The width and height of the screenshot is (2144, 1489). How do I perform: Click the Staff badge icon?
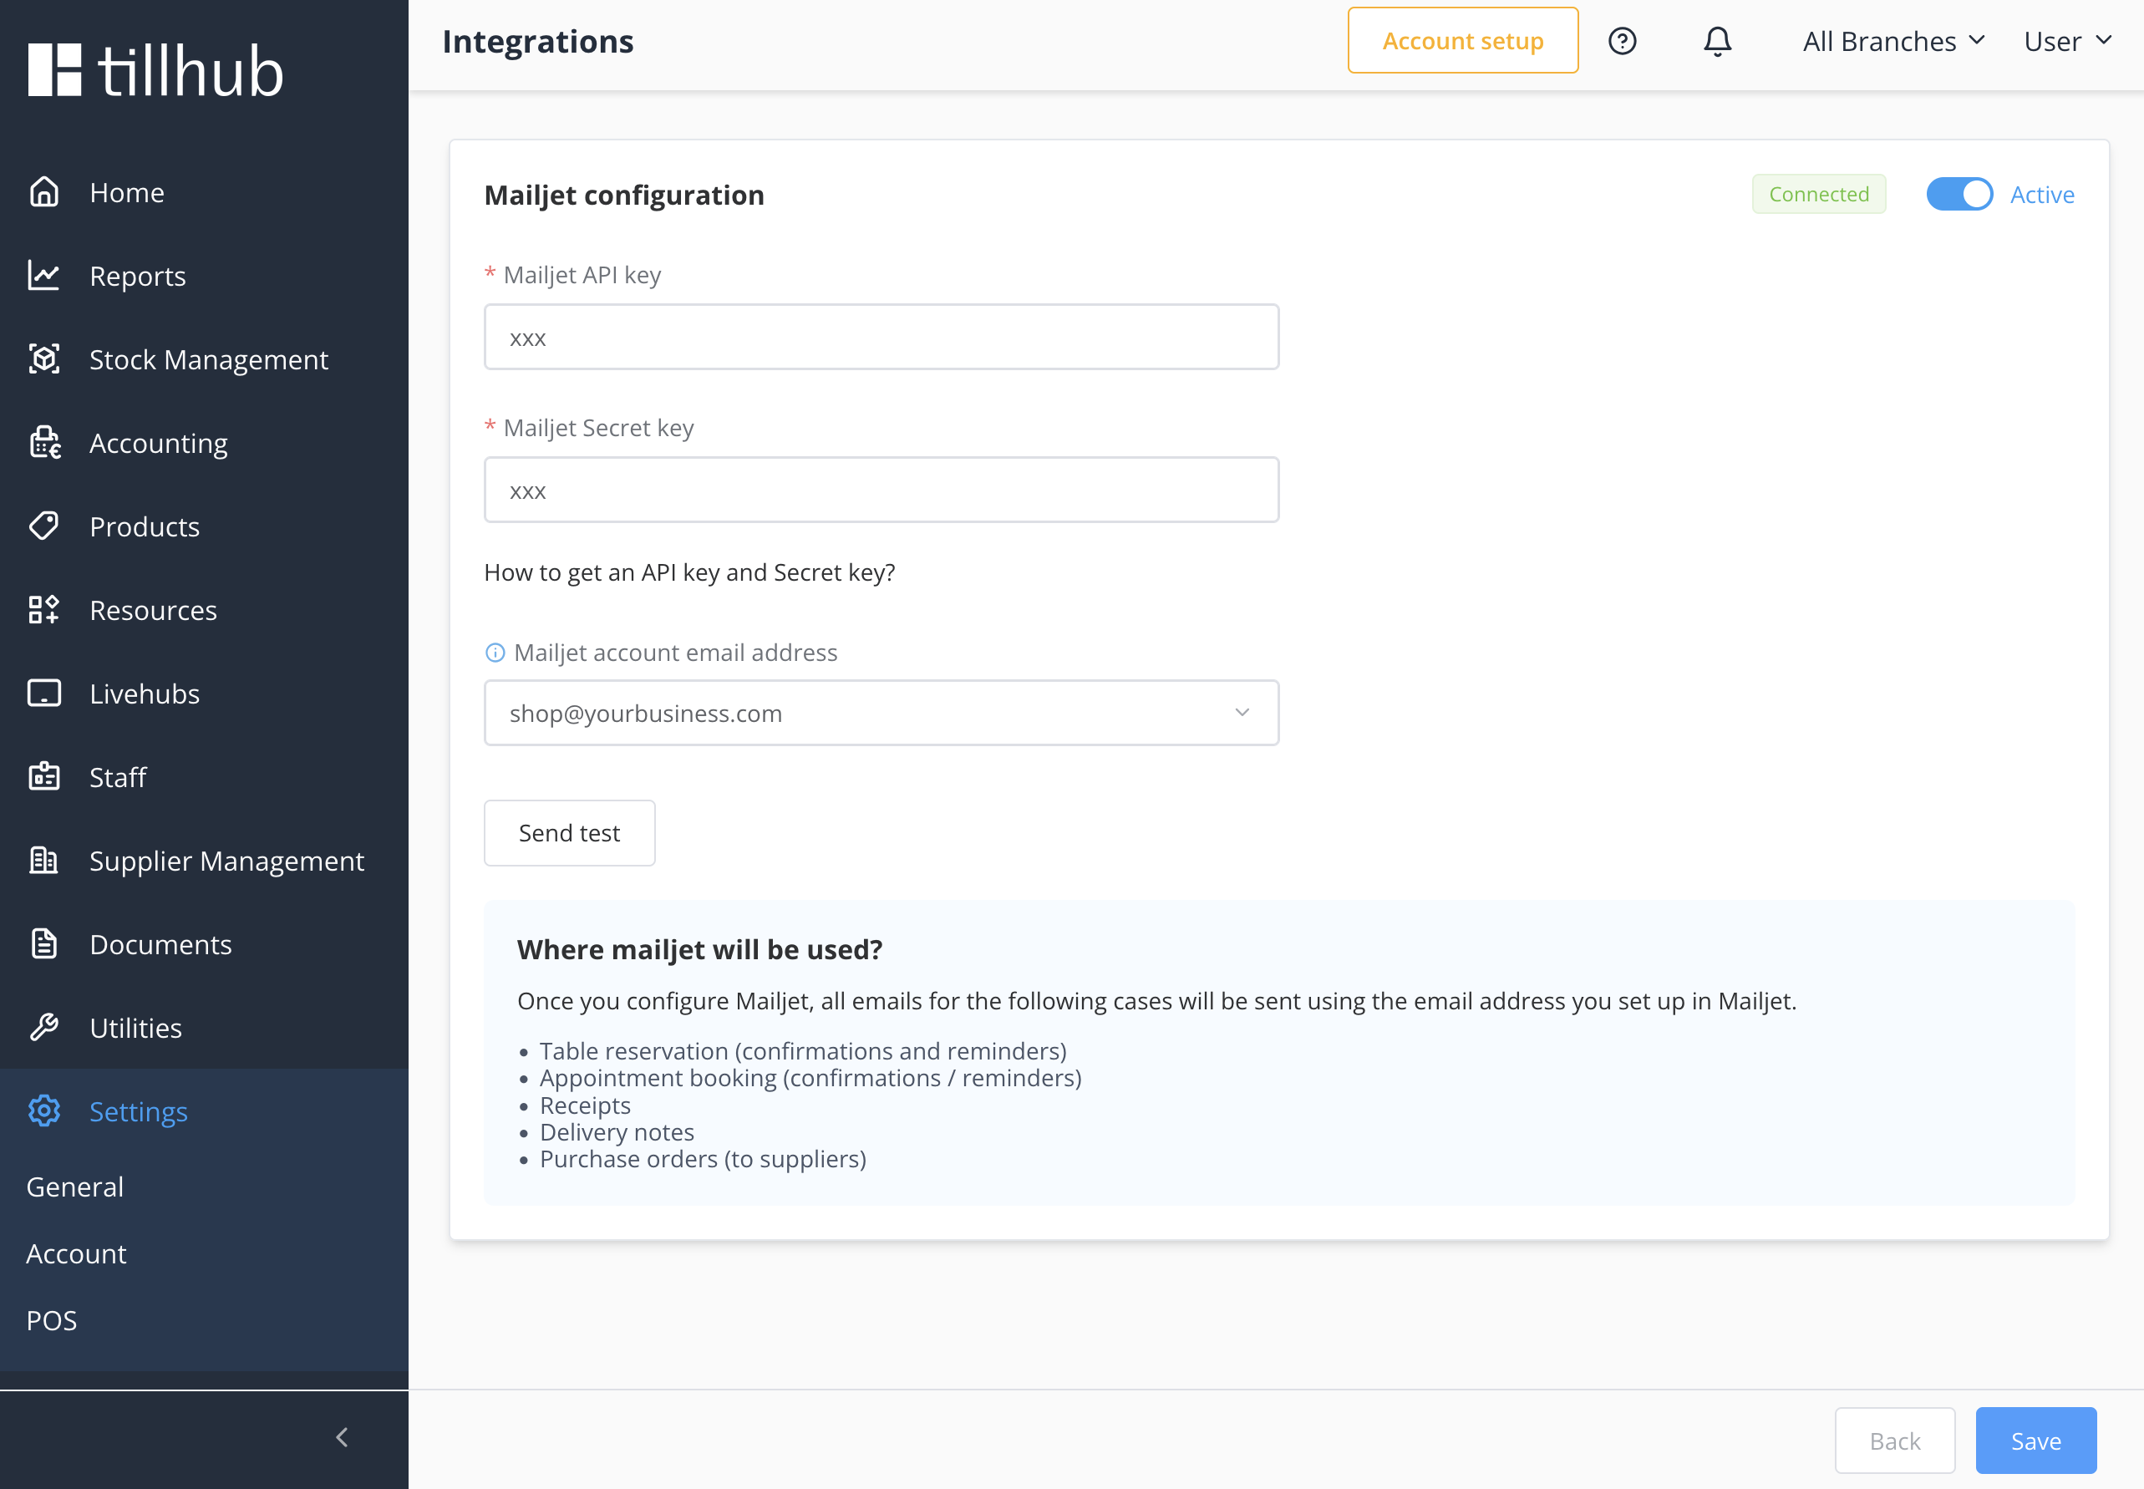(x=43, y=776)
